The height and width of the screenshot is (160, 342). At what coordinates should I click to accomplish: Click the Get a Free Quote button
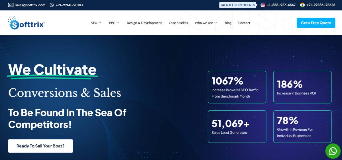[x=316, y=23]
